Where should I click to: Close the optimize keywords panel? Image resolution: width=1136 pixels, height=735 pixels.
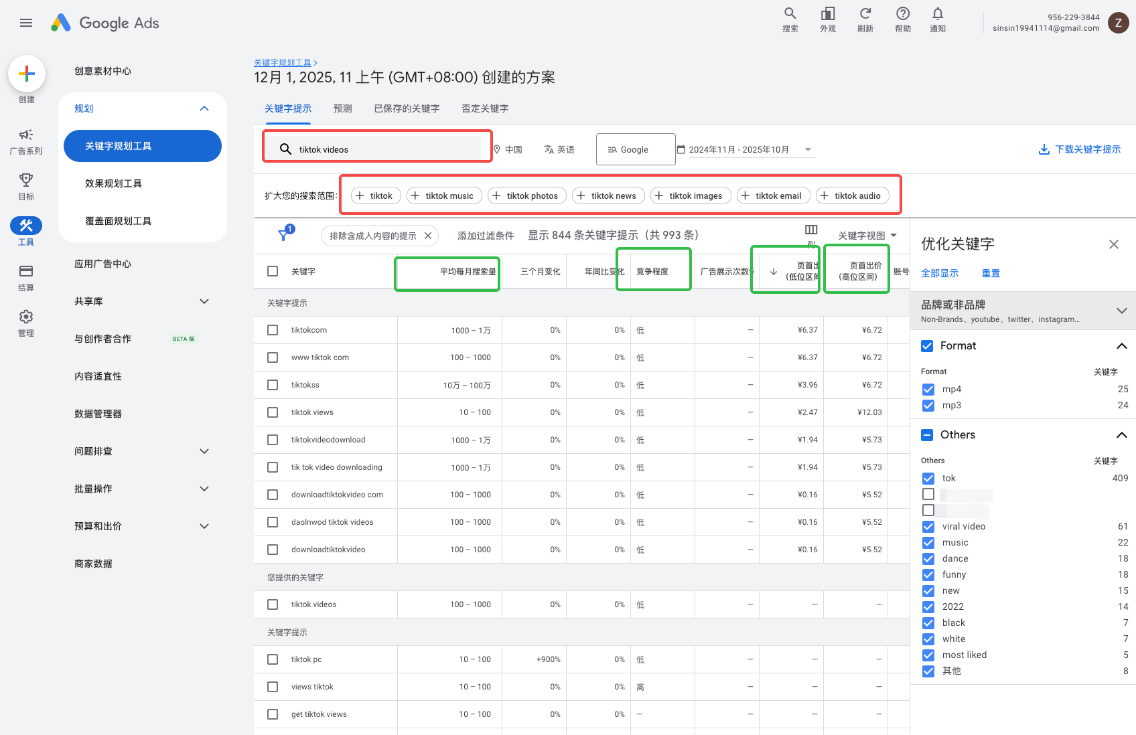[1114, 244]
